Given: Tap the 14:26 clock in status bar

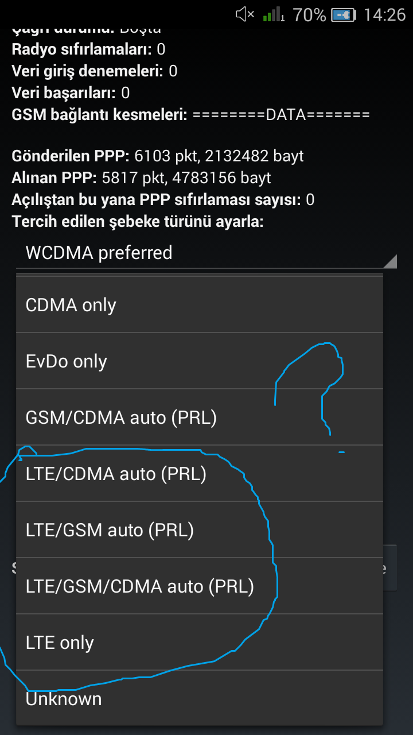Looking at the screenshot, I should (384, 14).
